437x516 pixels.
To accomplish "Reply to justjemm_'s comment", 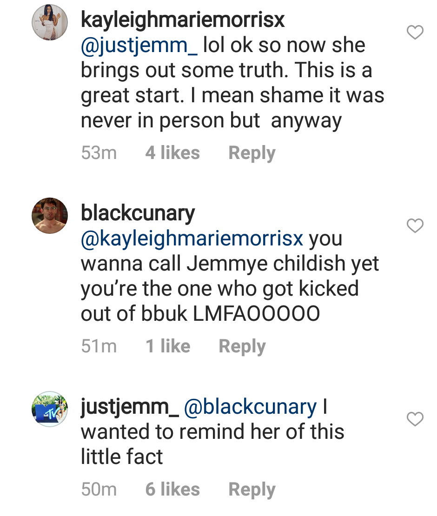I will [x=252, y=490].
